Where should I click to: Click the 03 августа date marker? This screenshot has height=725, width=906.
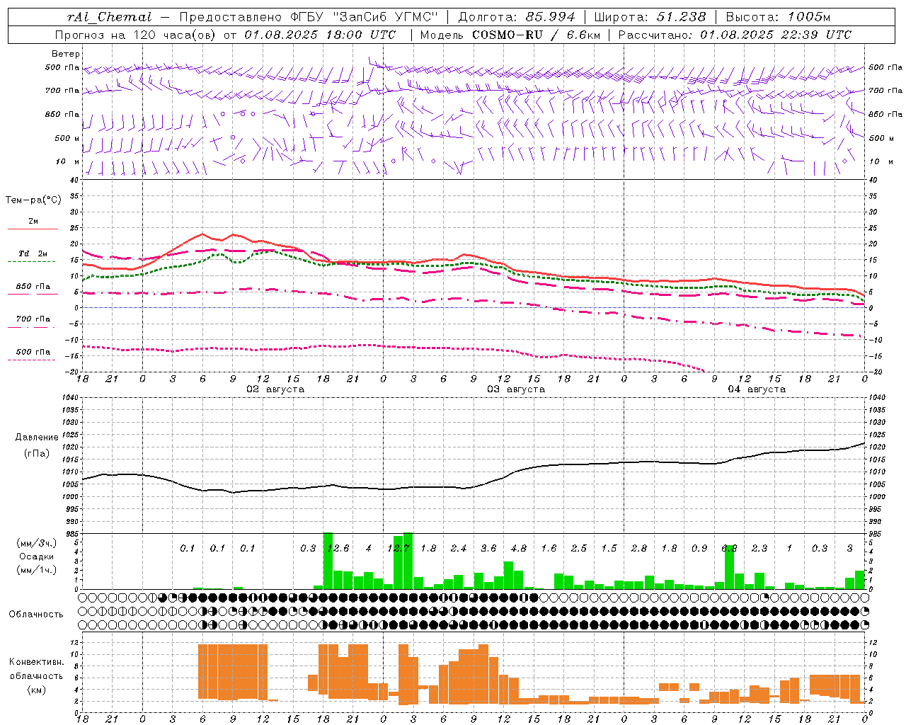coord(516,389)
